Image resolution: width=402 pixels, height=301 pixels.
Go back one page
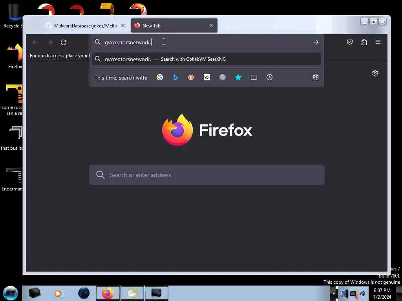pos(35,42)
